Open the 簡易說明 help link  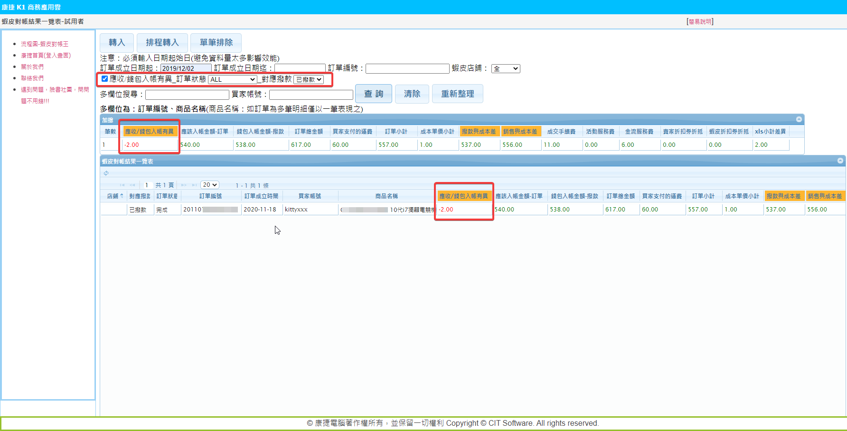coord(699,22)
